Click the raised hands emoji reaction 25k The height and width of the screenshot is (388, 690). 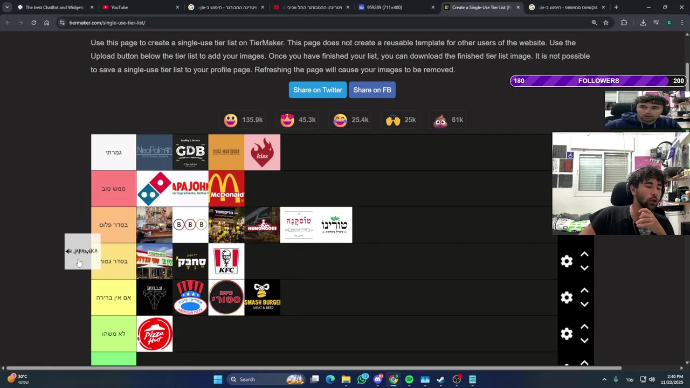(401, 120)
